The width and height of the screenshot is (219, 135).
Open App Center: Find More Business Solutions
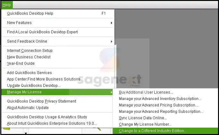57,79
